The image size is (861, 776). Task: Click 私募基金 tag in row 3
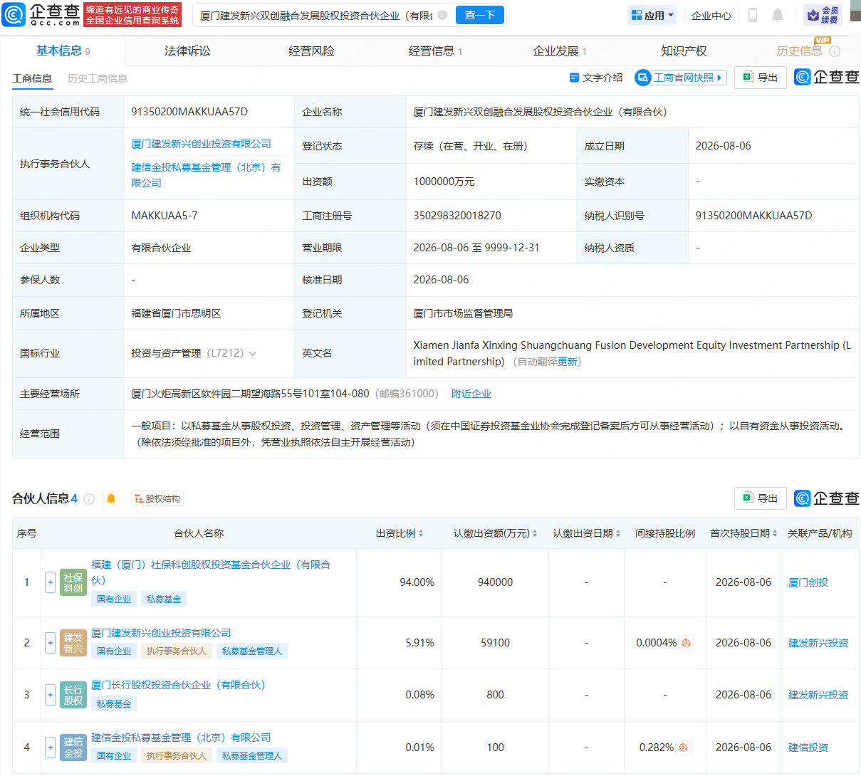pyautogui.click(x=114, y=704)
